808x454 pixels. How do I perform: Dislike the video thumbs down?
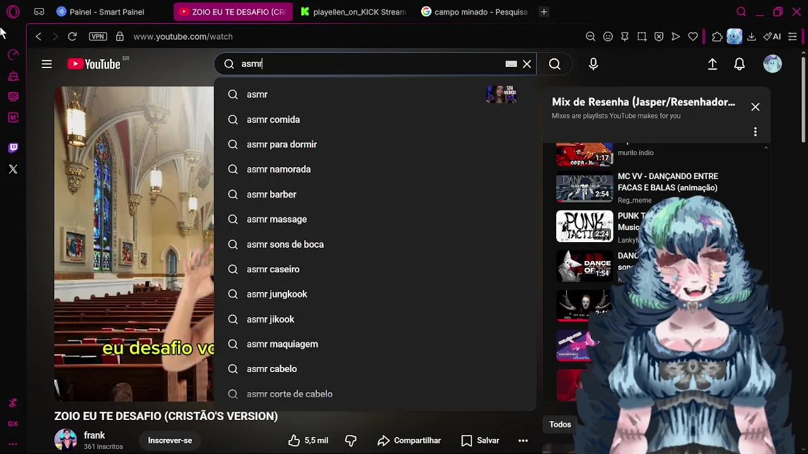351,440
